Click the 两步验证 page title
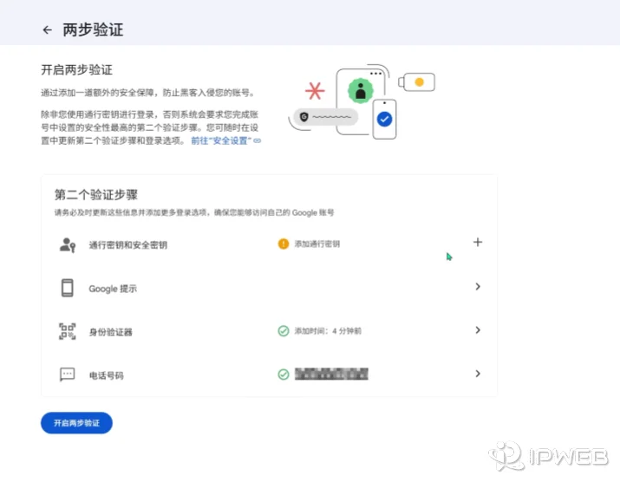620x482 pixels. (x=93, y=30)
